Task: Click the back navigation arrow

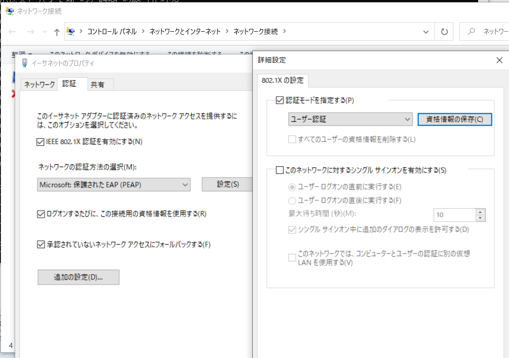Action: pyautogui.click(x=12, y=32)
